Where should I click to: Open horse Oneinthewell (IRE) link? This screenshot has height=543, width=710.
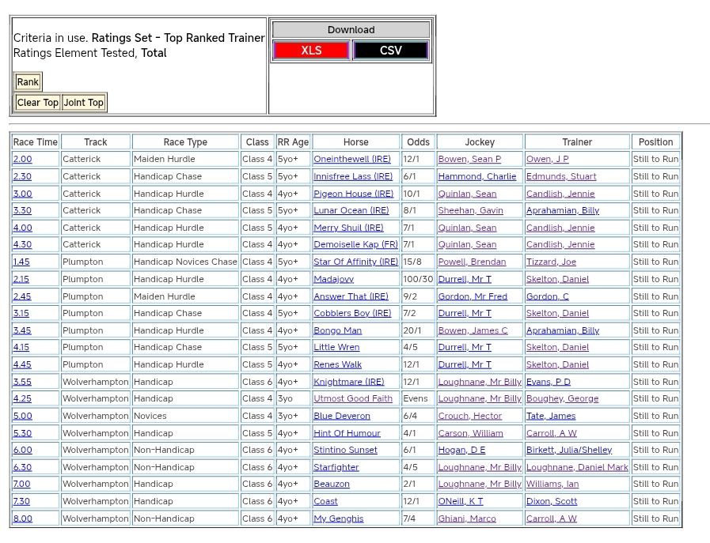351,160
